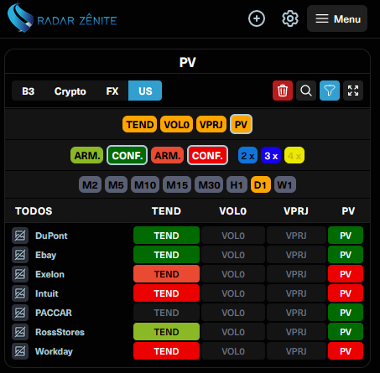Screen dimensions: 380x373
Task: Choose the M10 timeframe
Action: point(145,184)
